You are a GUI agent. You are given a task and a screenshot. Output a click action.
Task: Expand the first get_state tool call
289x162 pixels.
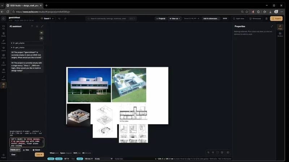click(x=27, y=43)
